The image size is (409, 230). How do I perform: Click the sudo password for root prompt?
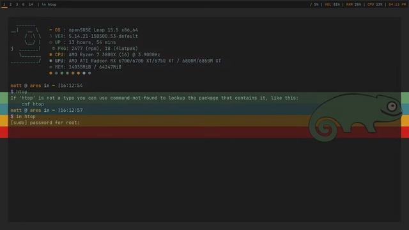coord(45,123)
